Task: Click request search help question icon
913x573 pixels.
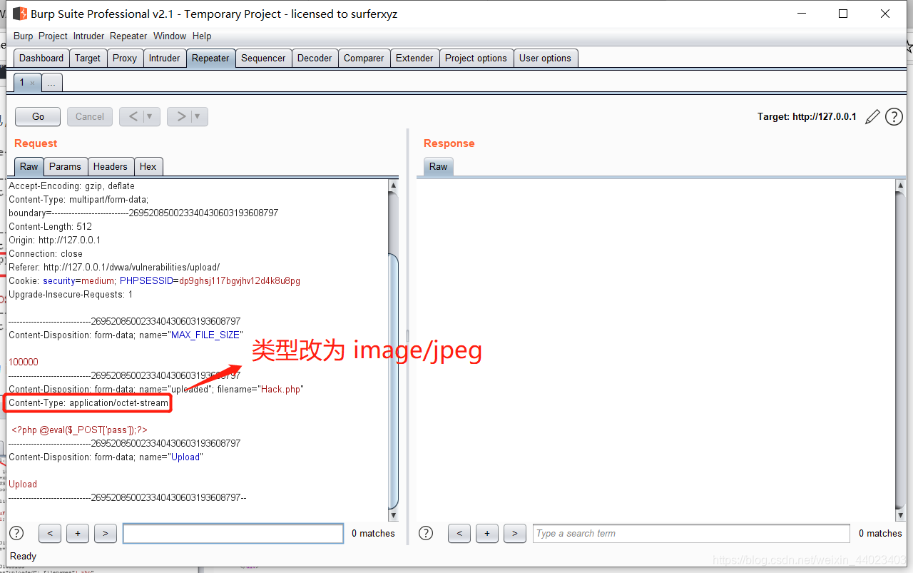Action: (x=16, y=533)
